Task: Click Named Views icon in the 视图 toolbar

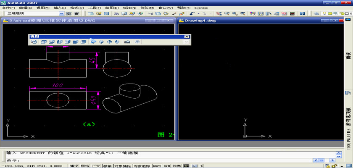Action: [34, 42]
